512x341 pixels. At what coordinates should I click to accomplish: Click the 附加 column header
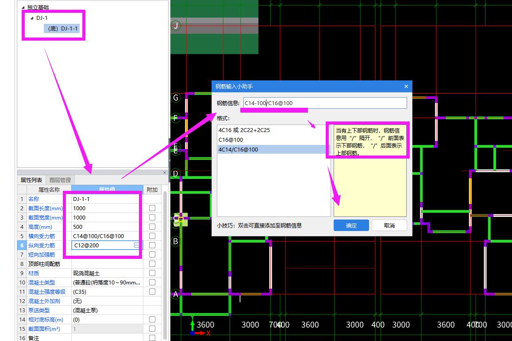152,190
